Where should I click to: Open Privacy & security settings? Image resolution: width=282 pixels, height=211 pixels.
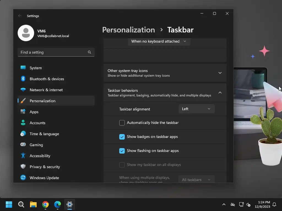pos(56,167)
